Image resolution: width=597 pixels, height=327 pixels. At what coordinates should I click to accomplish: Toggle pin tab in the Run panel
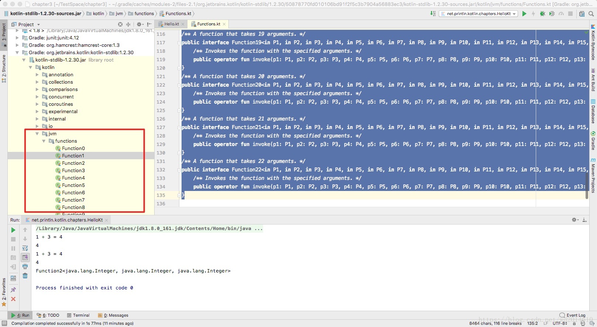[x=13, y=290]
